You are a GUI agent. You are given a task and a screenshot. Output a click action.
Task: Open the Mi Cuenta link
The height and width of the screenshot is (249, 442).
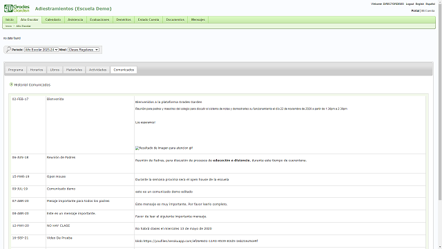pos(428,11)
